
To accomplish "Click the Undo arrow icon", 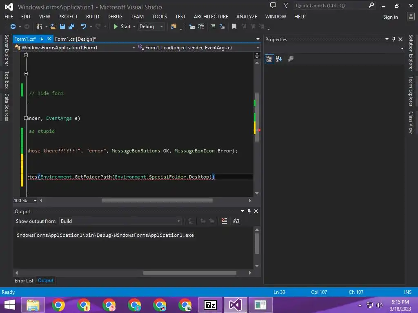I will [x=84, y=26].
